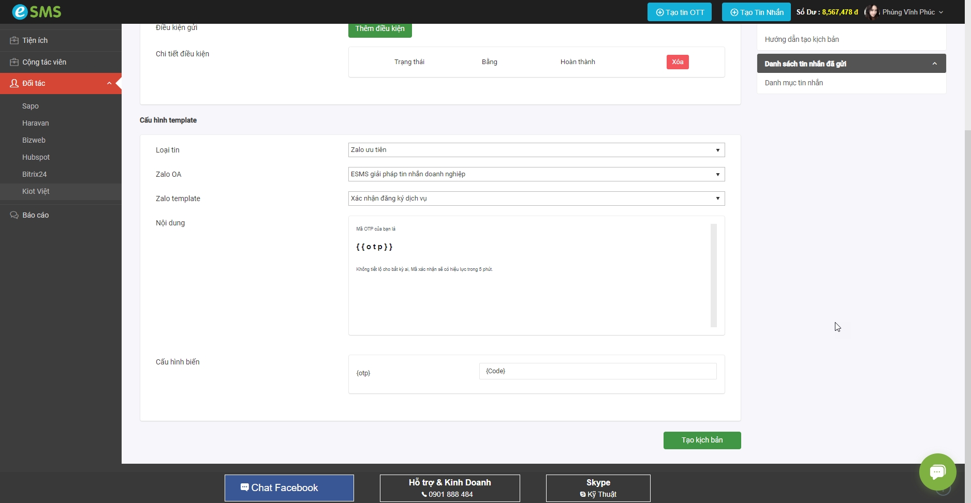Click the Nội dung content scrollbar

713,275
